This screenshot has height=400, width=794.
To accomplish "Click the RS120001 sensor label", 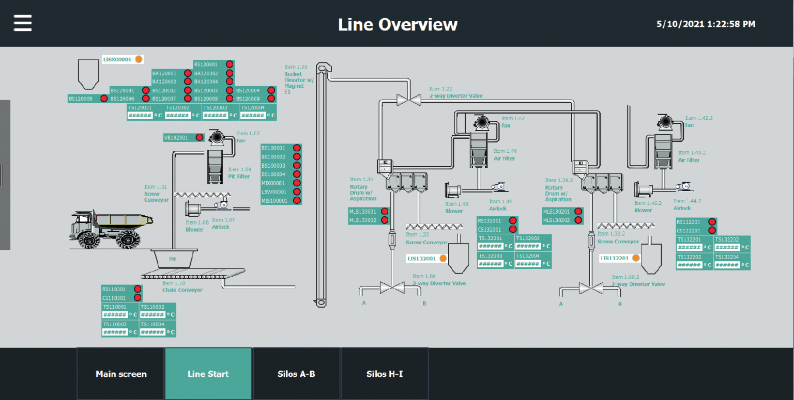I will [206, 65].
